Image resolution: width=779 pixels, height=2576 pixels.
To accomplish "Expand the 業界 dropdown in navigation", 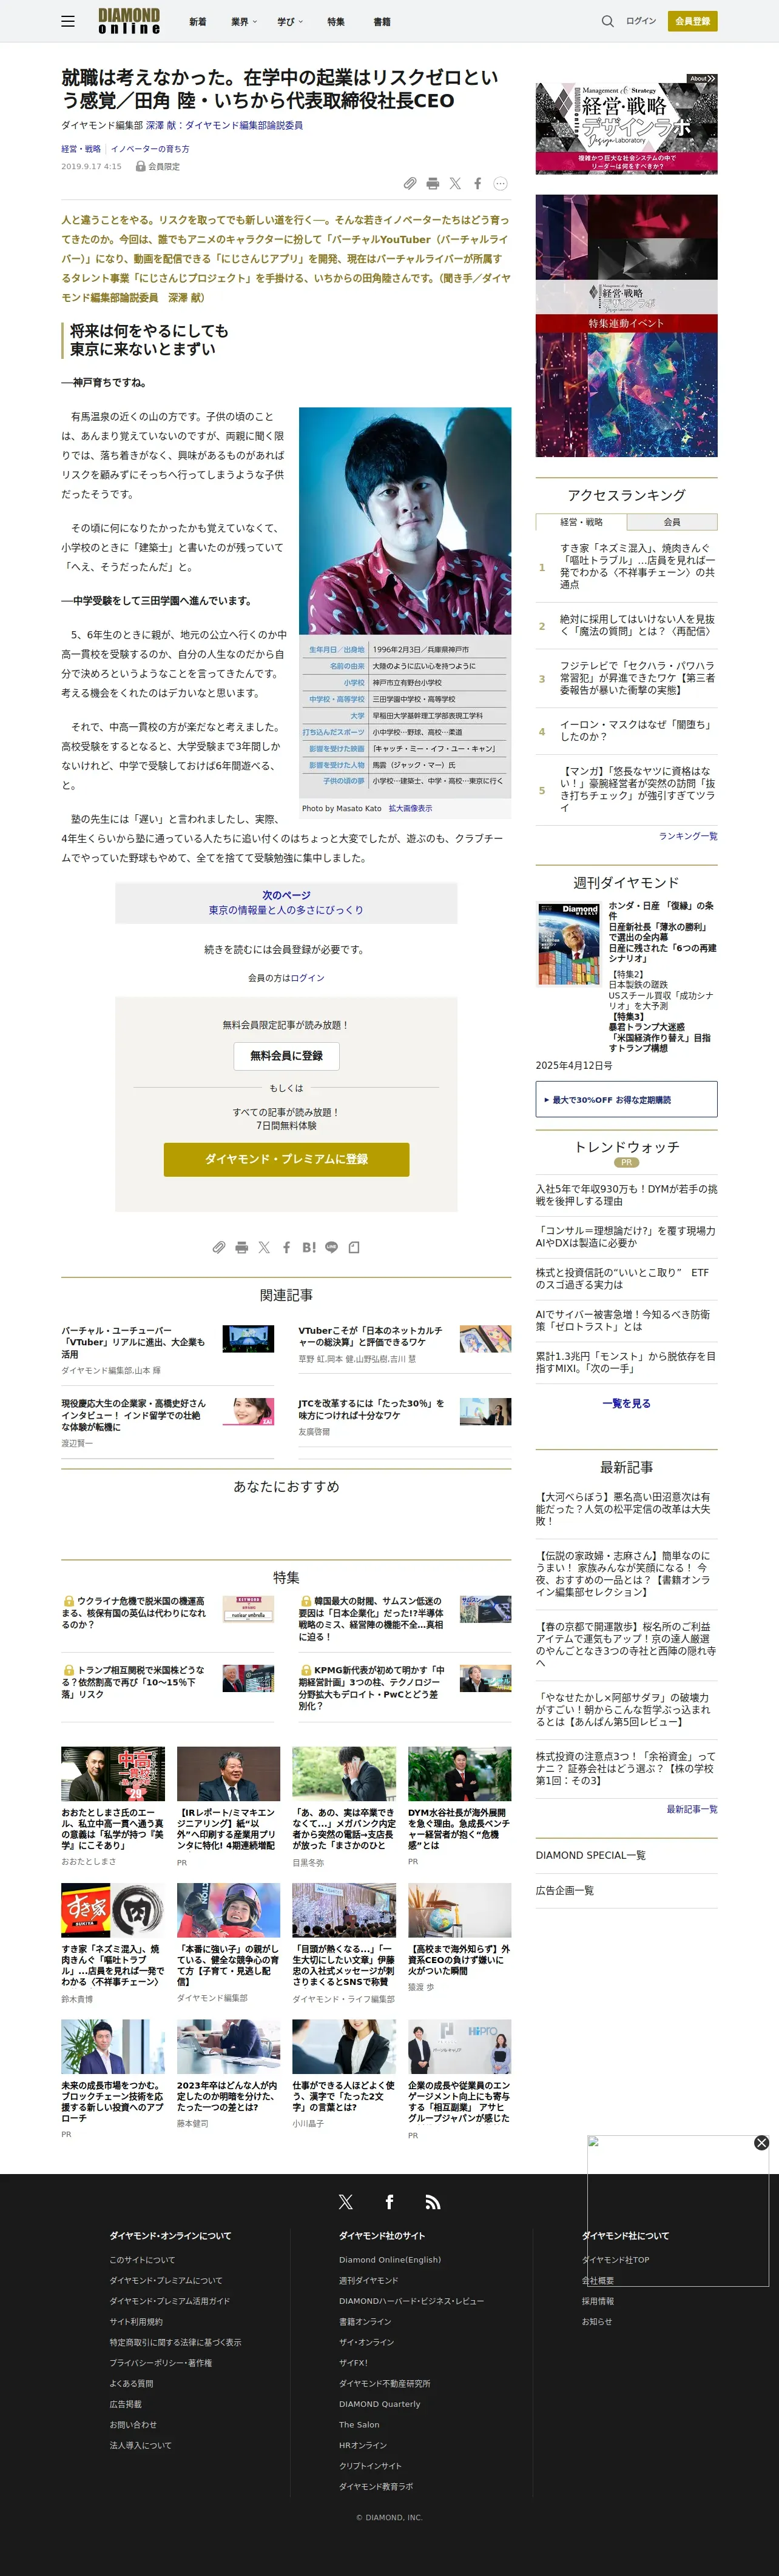I will [243, 21].
